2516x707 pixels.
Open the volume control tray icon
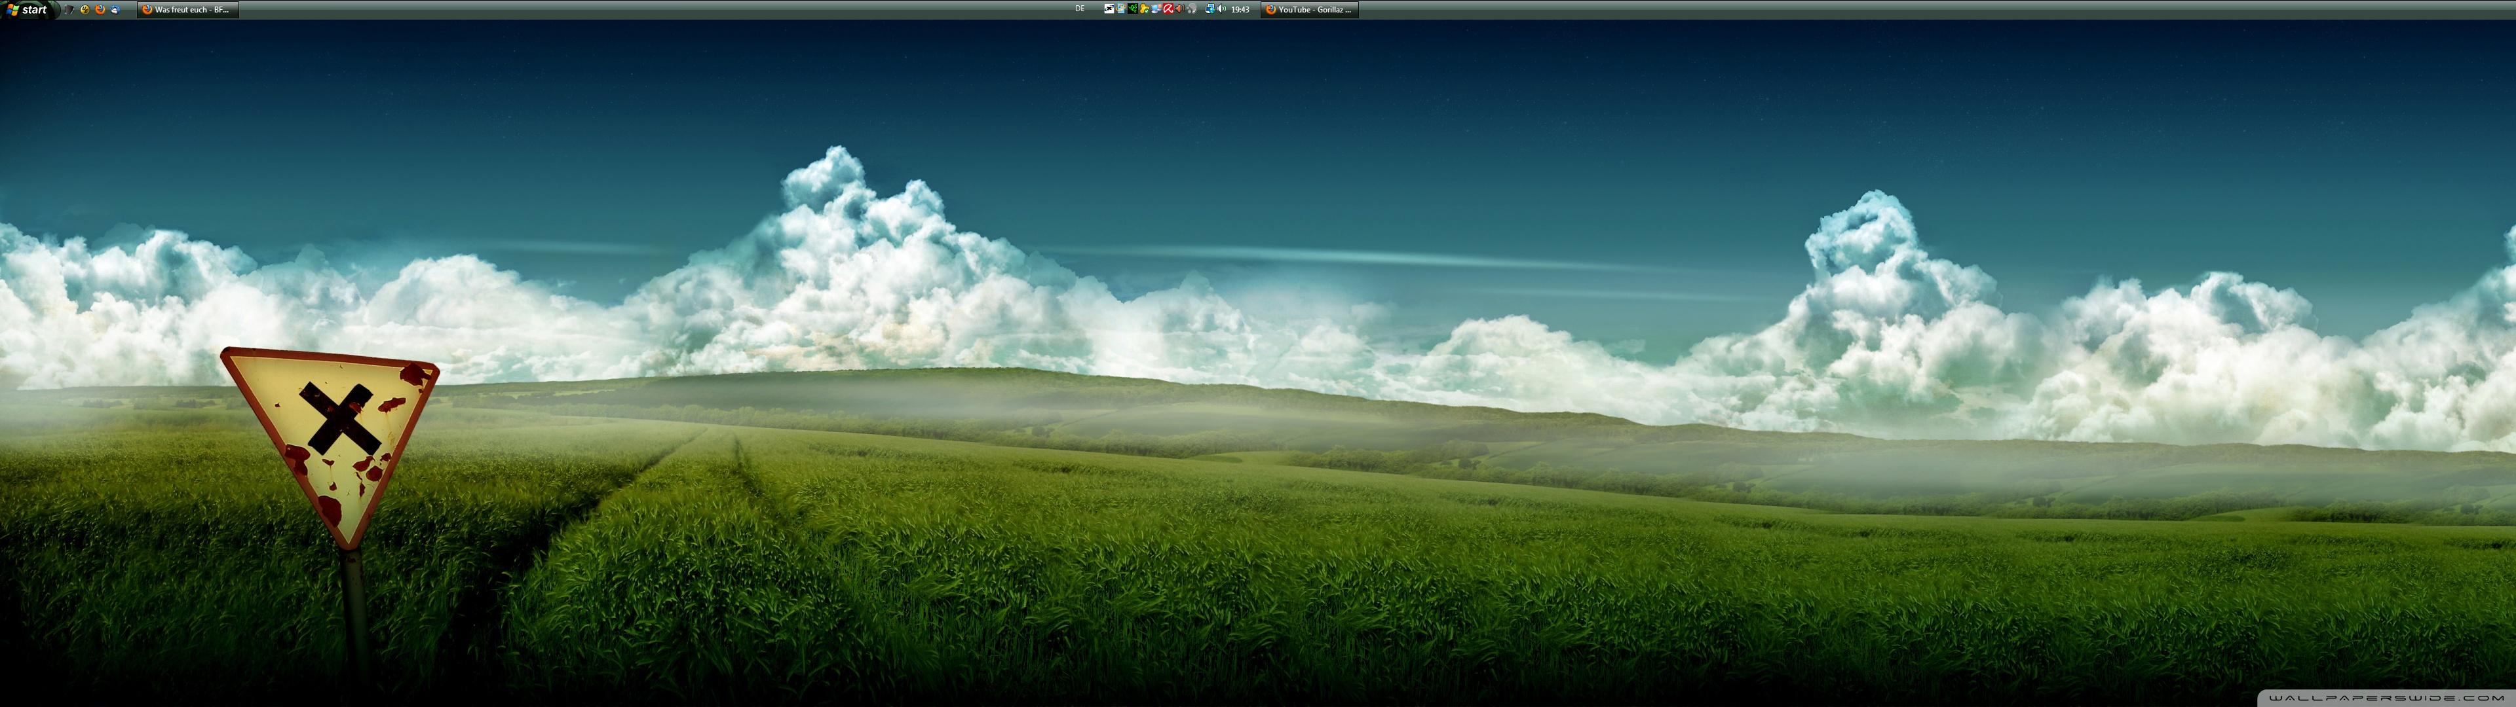(x=1222, y=9)
